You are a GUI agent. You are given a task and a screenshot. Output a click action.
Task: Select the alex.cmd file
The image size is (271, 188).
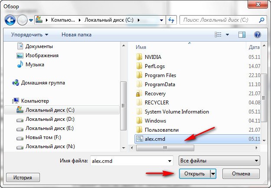(197, 139)
